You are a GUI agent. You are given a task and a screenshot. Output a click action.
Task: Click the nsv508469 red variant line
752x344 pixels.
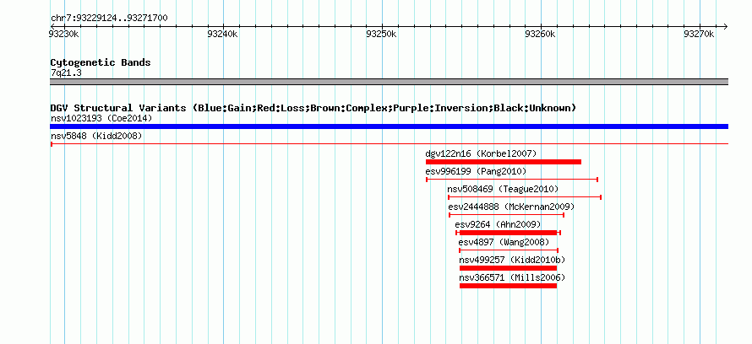click(525, 197)
